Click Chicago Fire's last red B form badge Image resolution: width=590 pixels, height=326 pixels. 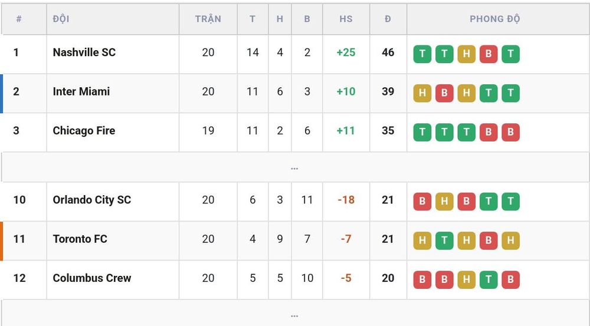pyautogui.click(x=510, y=132)
